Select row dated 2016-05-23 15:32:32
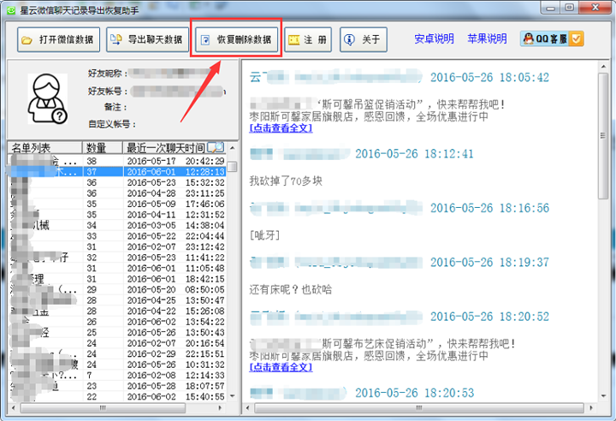 (x=117, y=183)
